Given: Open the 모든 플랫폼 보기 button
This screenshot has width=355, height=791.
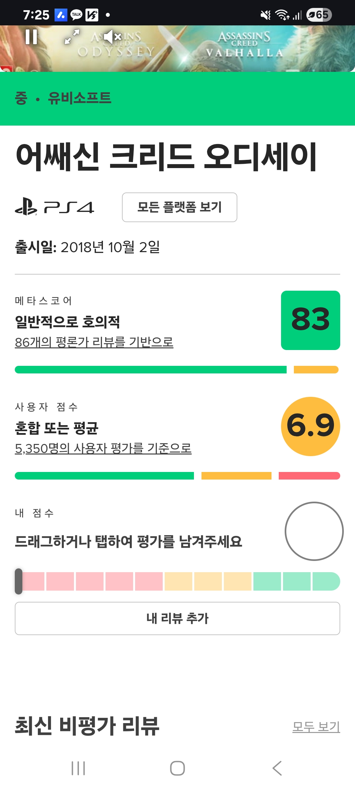Looking at the screenshot, I should coord(179,207).
